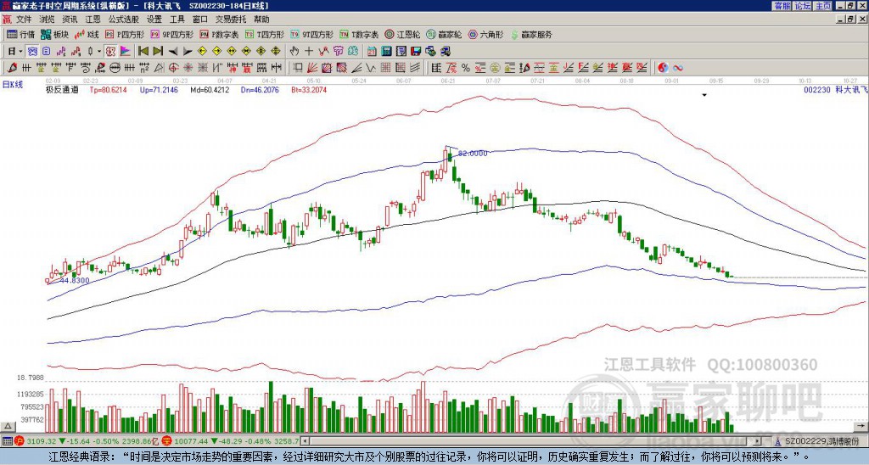This screenshot has height=465, width=869.
Task: Open the calendar 21 icon
Action: coord(372,52)
